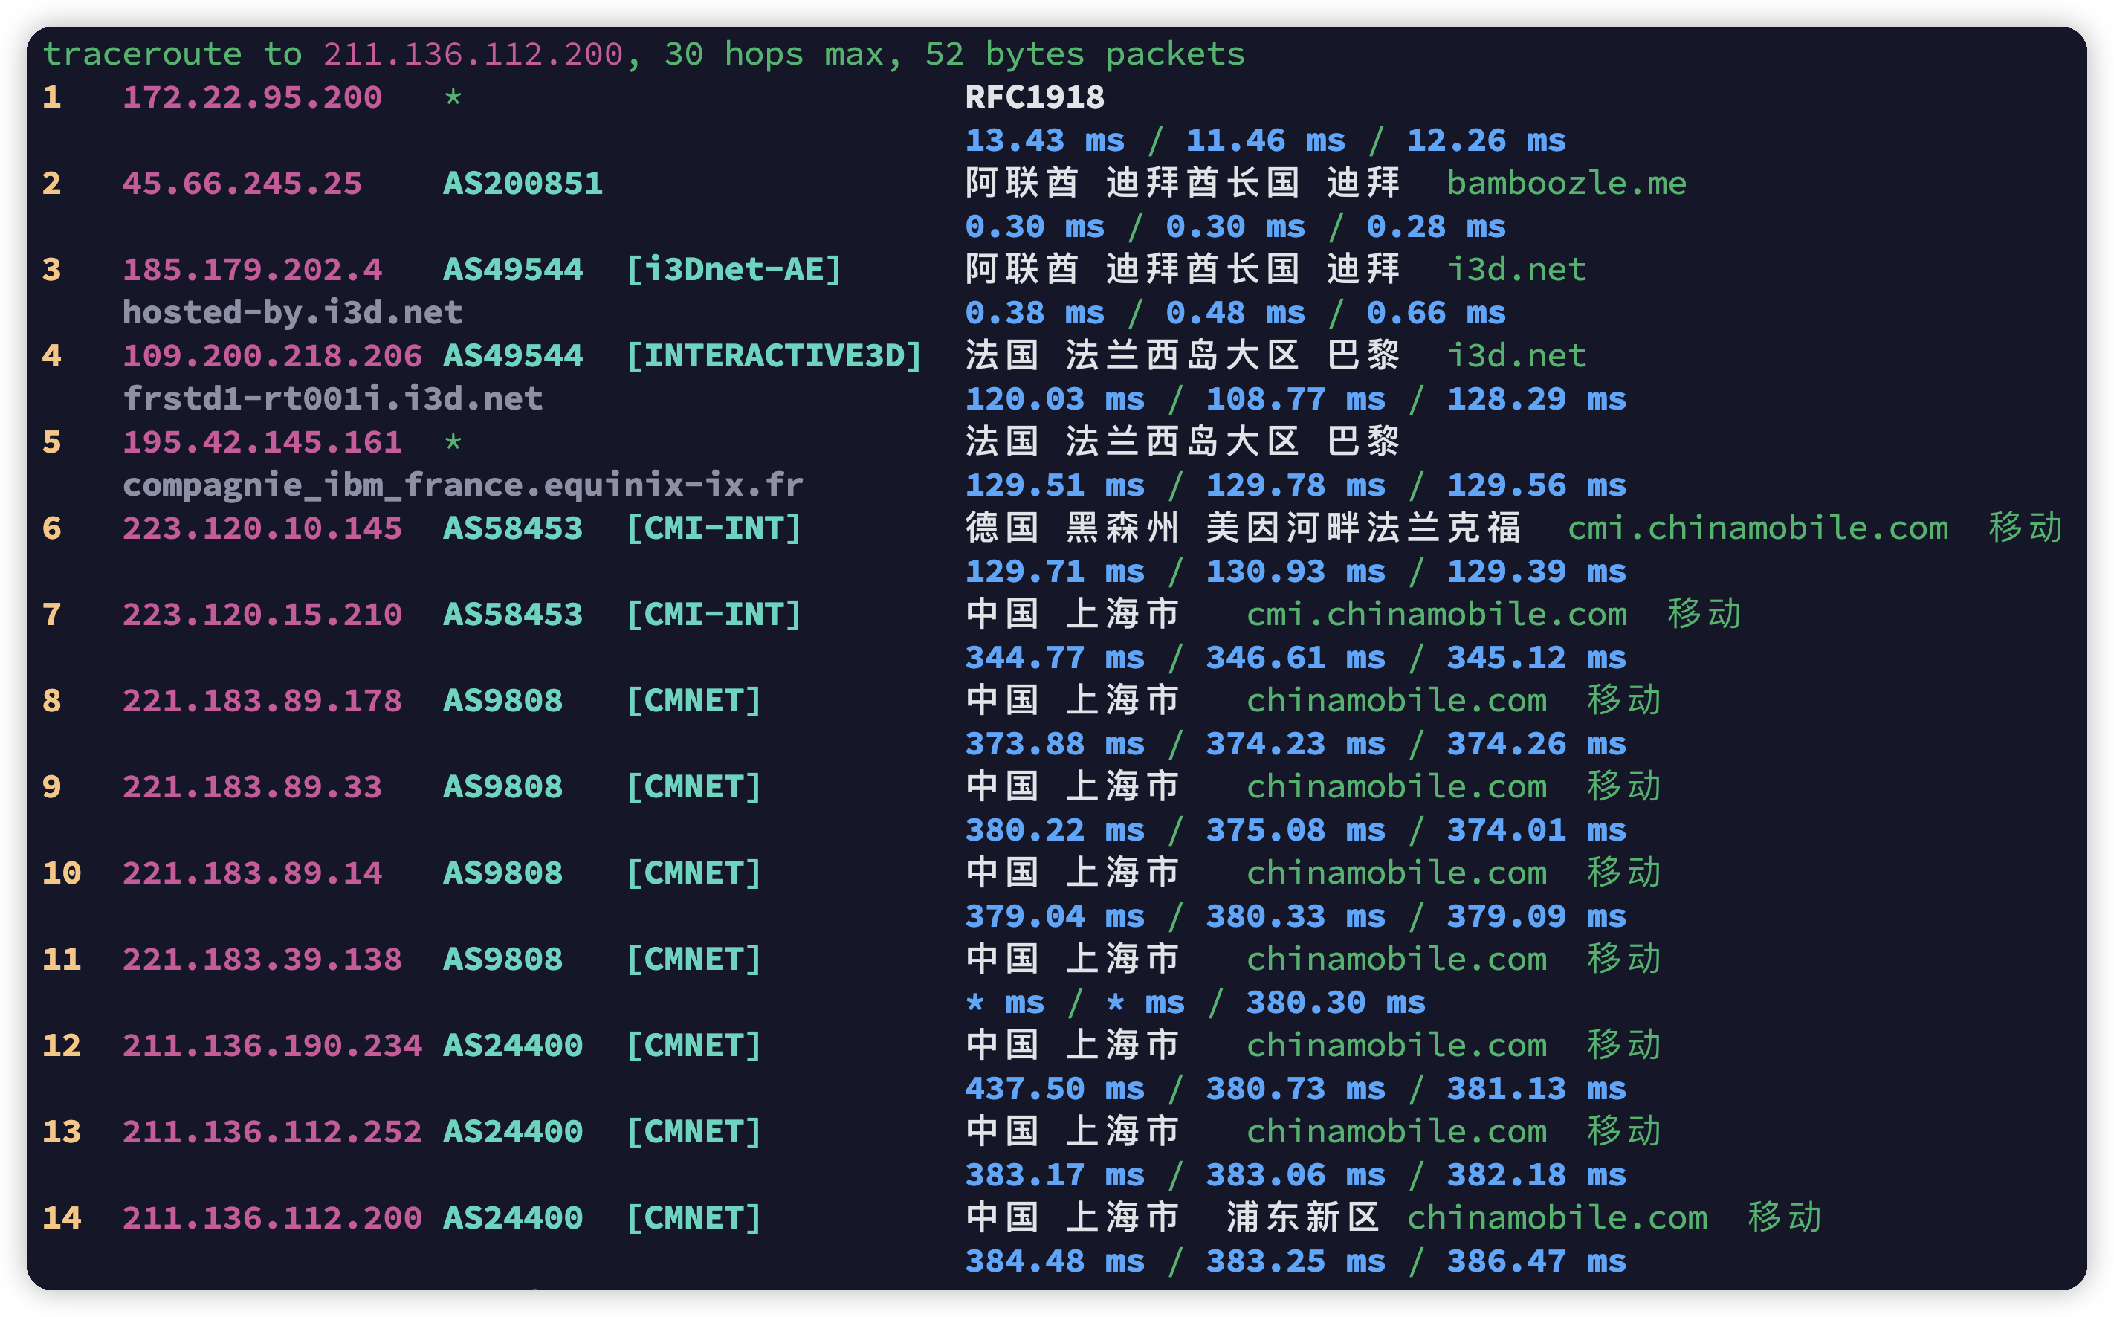This screenshot has width=2114, height=1317.
Task: Select latency 384.48 ms in hop 14
Action: pos(1055,1261)
